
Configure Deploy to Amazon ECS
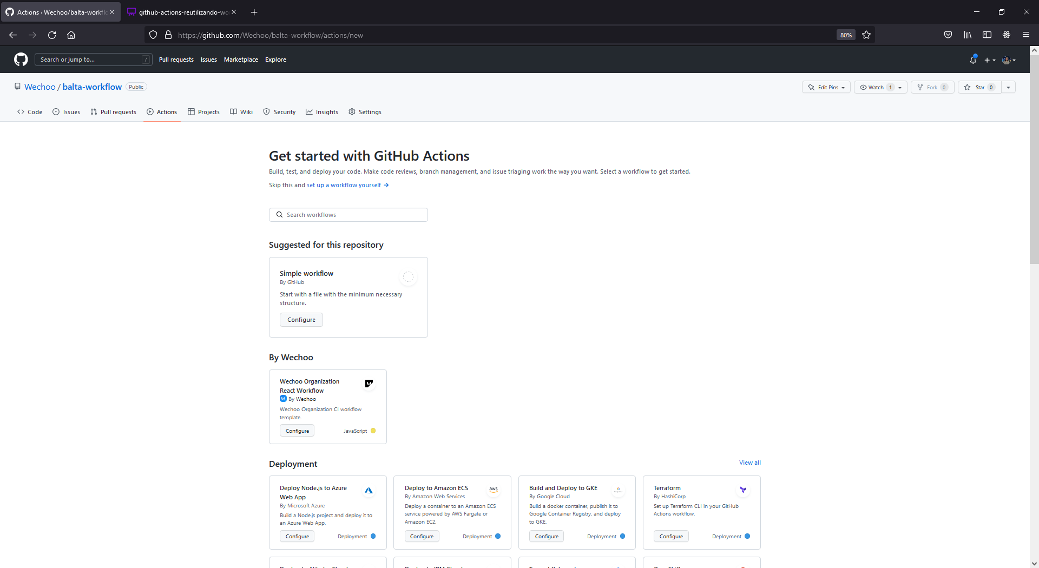(422, 537)
